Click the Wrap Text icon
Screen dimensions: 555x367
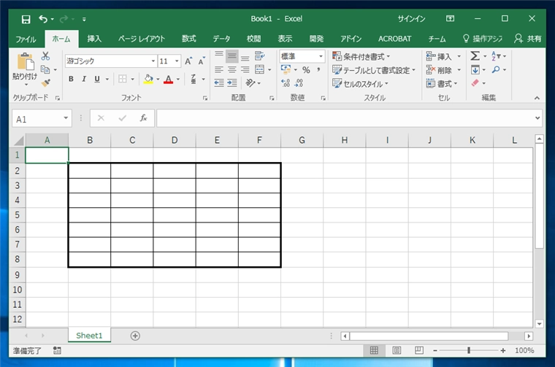(260, 56)
